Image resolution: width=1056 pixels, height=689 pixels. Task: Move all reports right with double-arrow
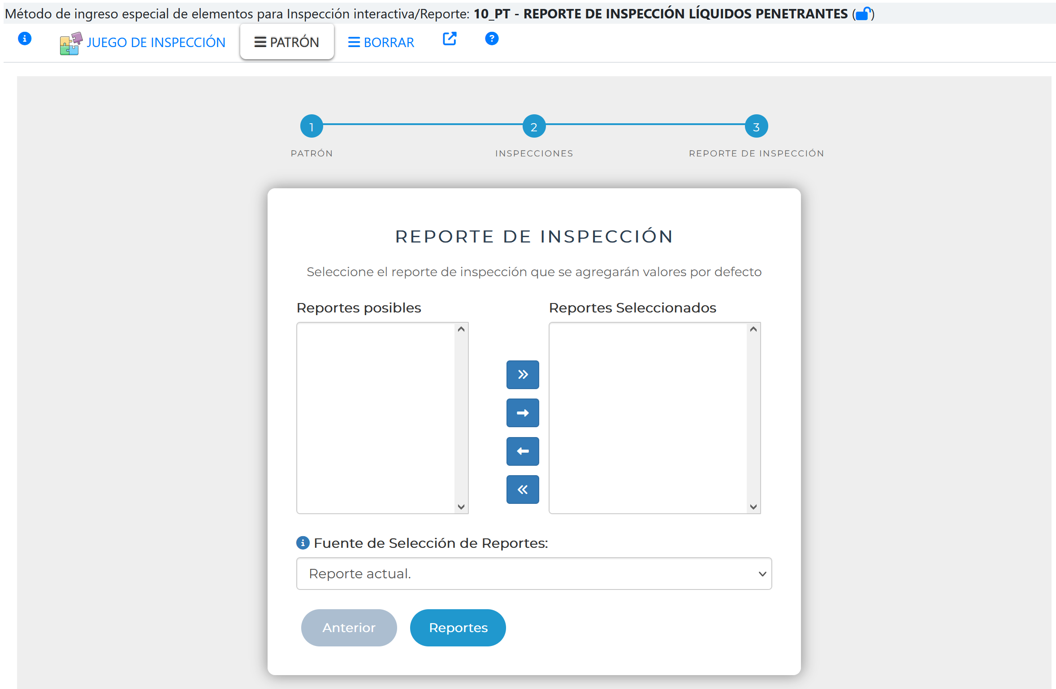click(x=523, y=375)
